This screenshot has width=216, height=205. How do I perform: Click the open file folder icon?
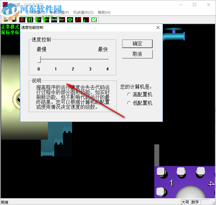(x=6, y=20)
